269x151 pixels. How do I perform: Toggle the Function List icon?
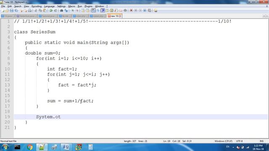(x=116, y=10)
